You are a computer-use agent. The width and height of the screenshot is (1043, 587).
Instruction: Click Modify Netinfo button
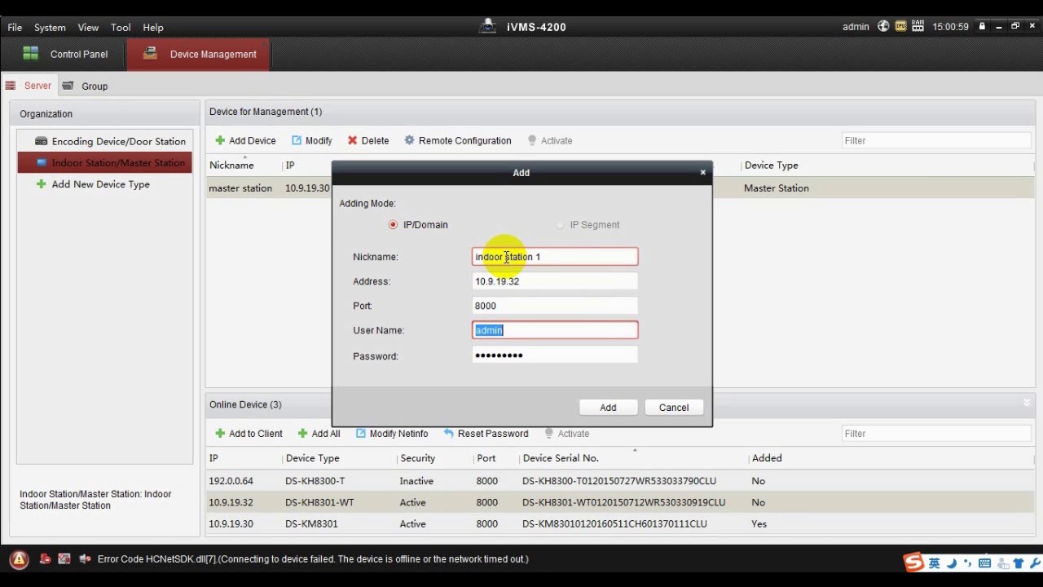click(x=392, y=434)
